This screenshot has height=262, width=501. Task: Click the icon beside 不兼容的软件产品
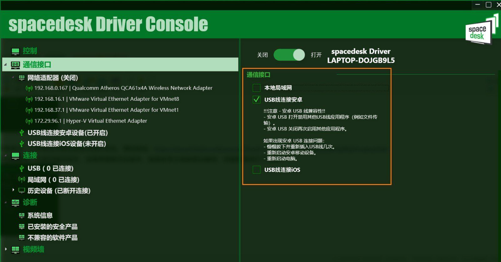22,238
